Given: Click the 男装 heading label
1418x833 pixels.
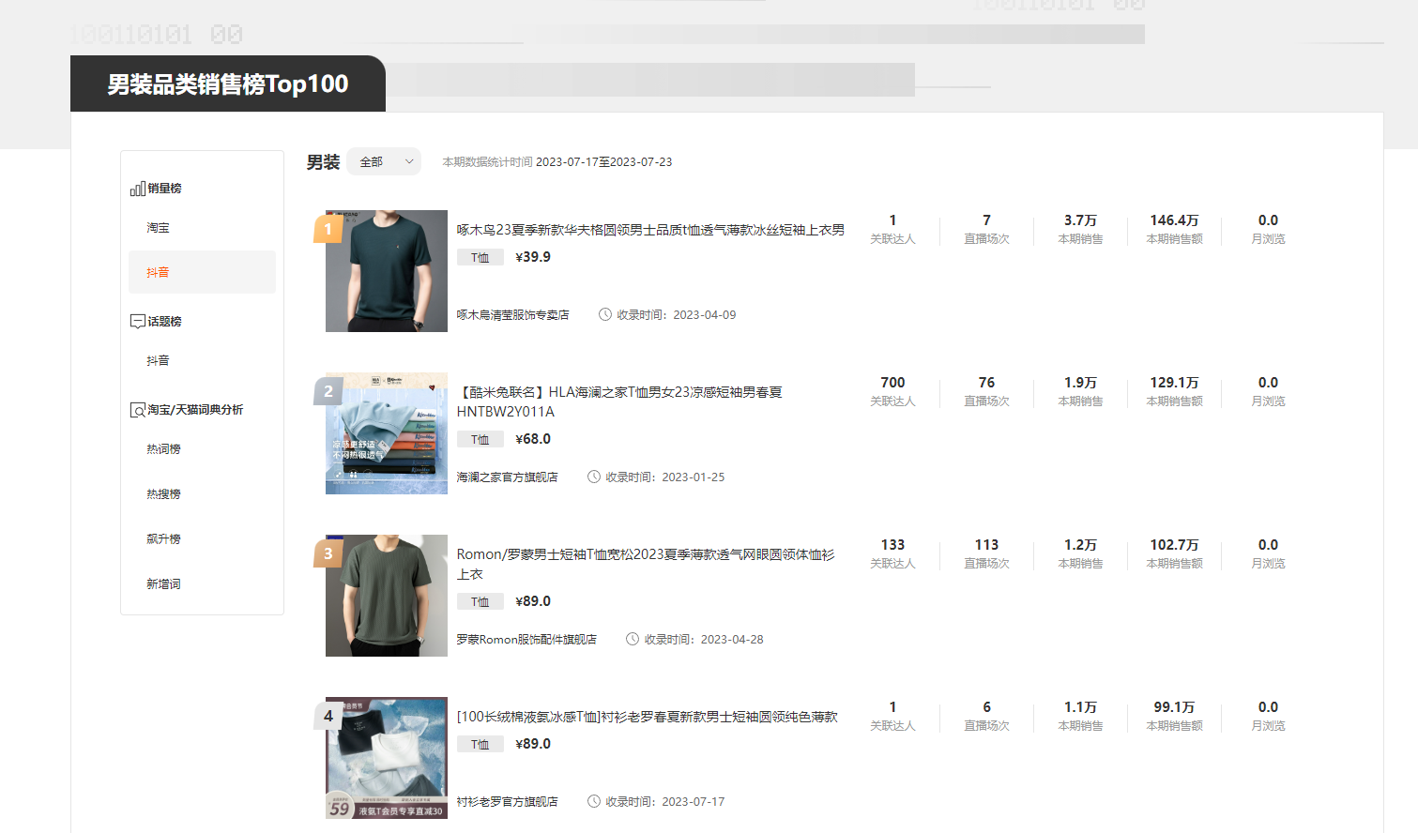Looking at the screenshot, I should click(x=323, y=162).
